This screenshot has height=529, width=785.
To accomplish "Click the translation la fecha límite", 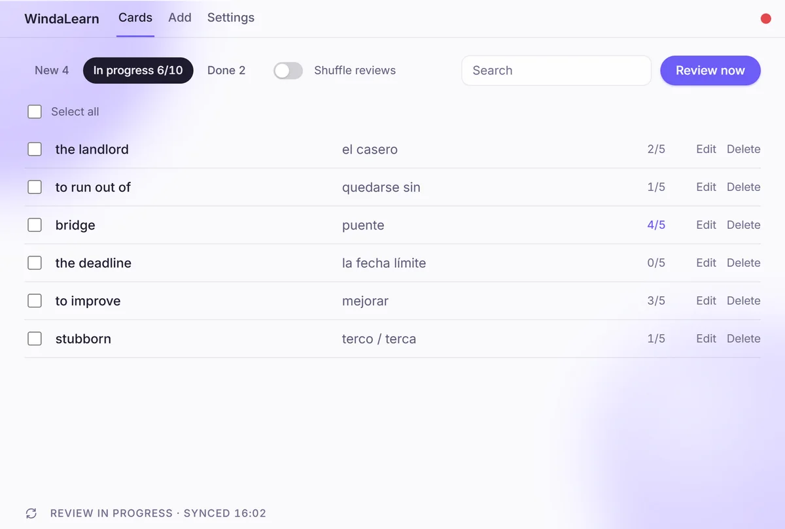I will [384, 263].
